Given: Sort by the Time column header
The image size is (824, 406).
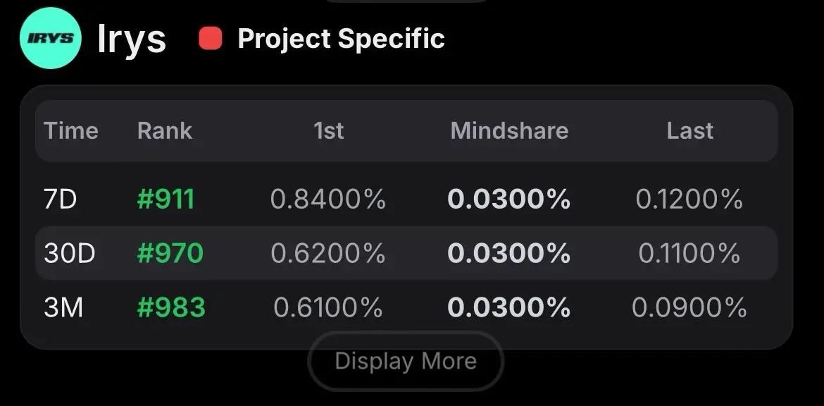Looking at the screenshot, I should coord(71,130).
